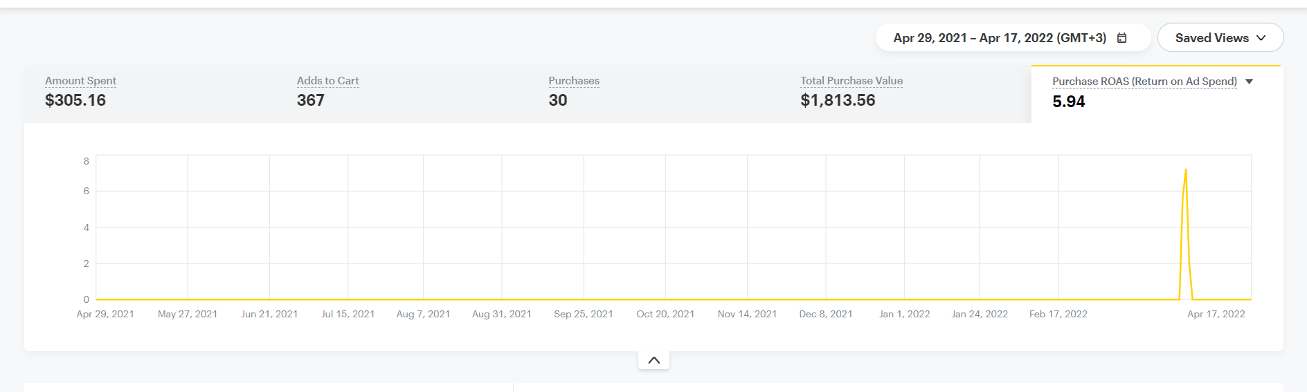
Task: Click the Oct 20, 2021 axis label
Action: (665, 314)
